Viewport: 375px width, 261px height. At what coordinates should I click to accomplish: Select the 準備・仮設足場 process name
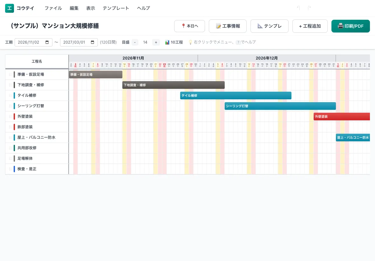(31, 74)
